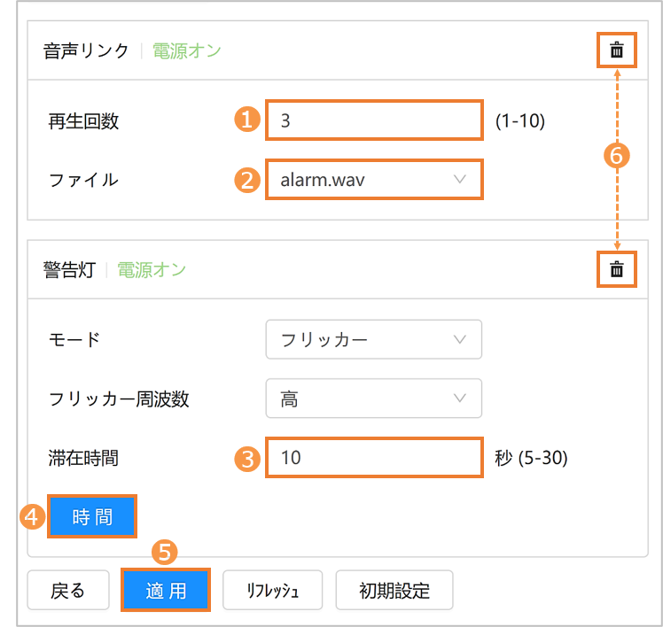The image size is (663, 627).
Task: Restore defaults with 初期設定 button
Action: [x=394, y=591]
